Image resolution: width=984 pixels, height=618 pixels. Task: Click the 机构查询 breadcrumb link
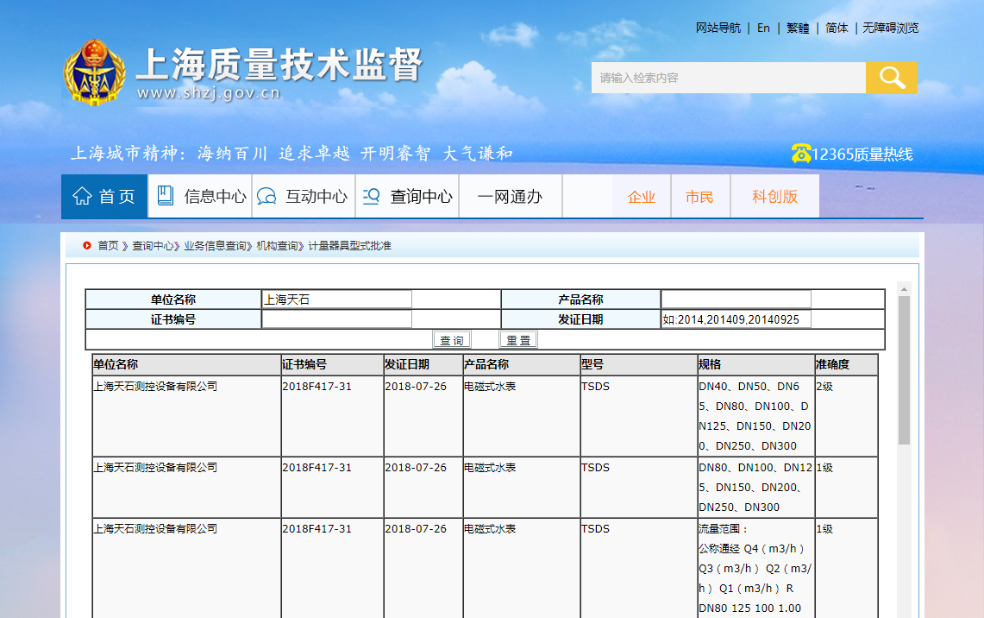(277, 246)
